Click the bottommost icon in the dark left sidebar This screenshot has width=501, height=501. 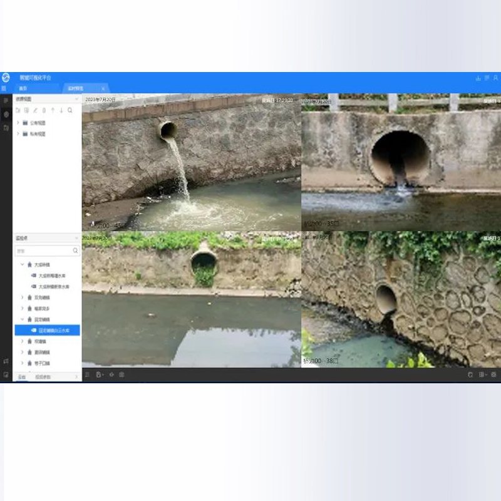6,374
